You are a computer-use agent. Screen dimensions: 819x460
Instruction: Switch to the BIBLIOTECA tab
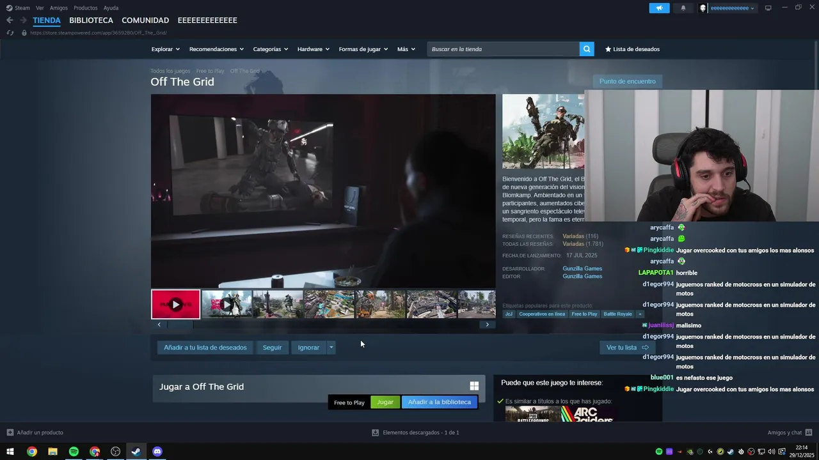tap(91, 20)
